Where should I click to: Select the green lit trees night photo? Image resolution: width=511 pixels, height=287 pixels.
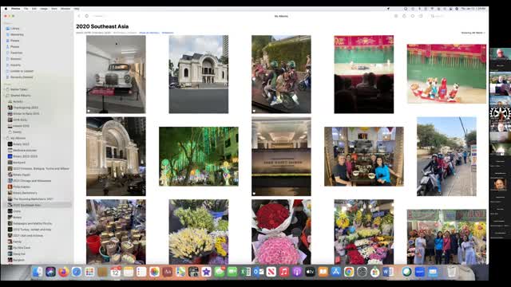pyautogui.click(x=199, y=156)
